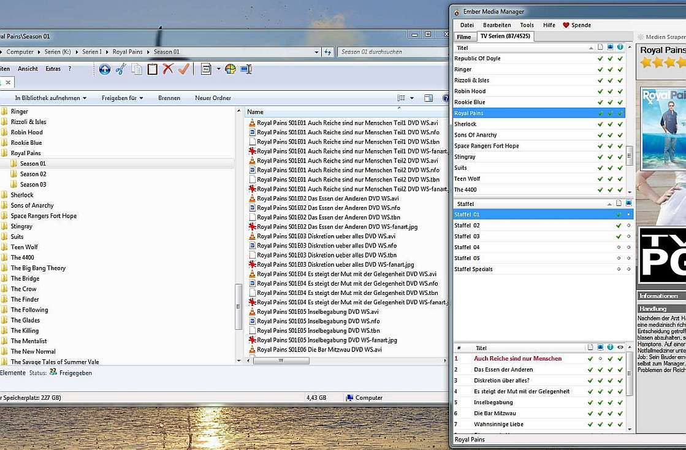Screen dimensions: 686x450
Task: Collapse the Informationen panel header
Action: tap(661, 296)
